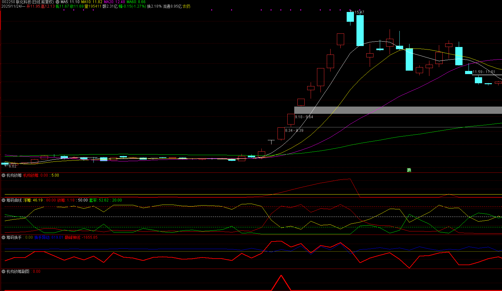Screen dimensions: 502x291
Task: Click the green 跌 marker icon
Action: (x=409, y=170)
